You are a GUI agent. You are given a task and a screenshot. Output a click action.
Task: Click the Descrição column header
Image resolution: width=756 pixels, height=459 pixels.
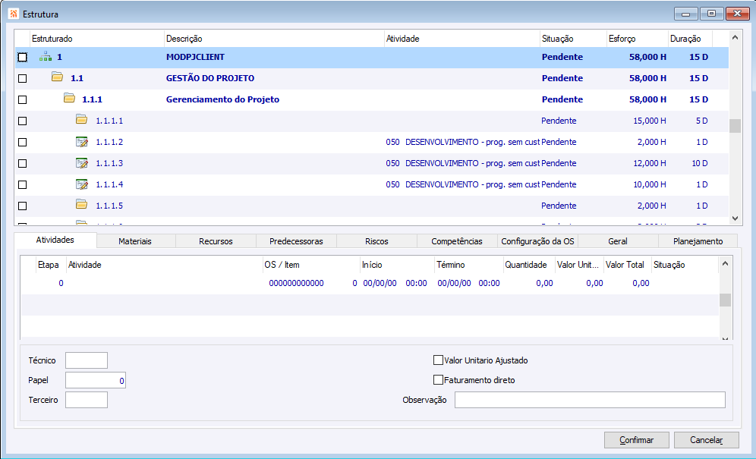(274, 39)
